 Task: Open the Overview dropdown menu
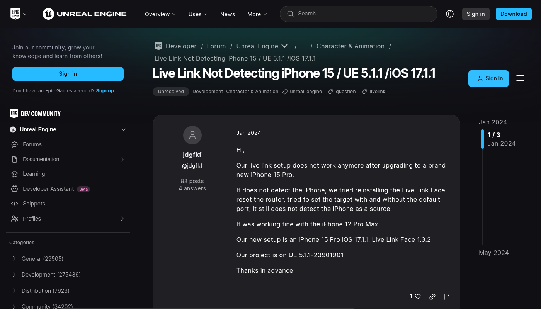point(160,14)
